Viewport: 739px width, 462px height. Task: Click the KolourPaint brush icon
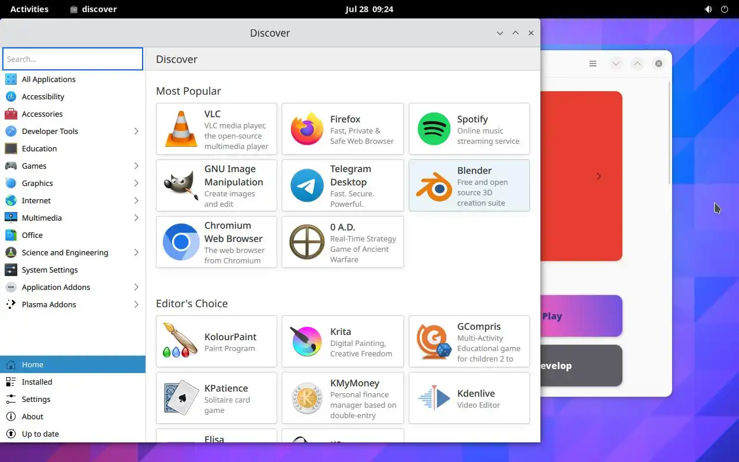[180, 341]
